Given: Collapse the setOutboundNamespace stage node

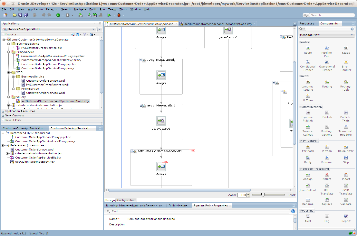Looking at the screenshot, I should pos(132,151).
